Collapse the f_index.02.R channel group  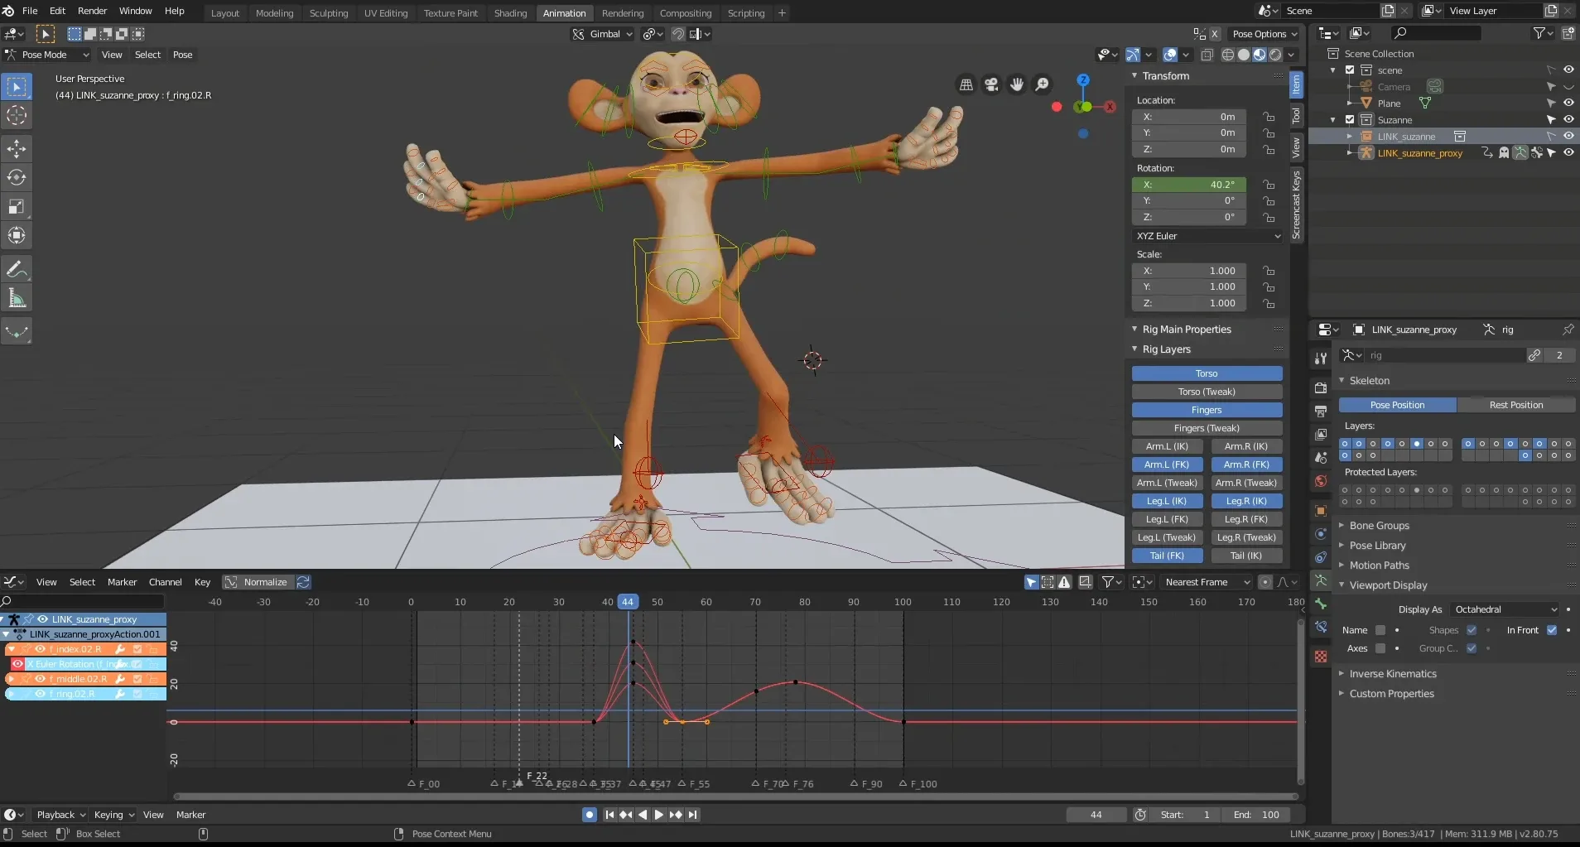pos(10,649)
